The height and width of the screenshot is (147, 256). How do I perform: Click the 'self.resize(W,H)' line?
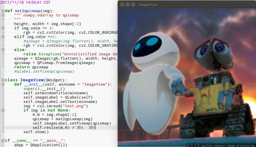[x=64, y=128]
